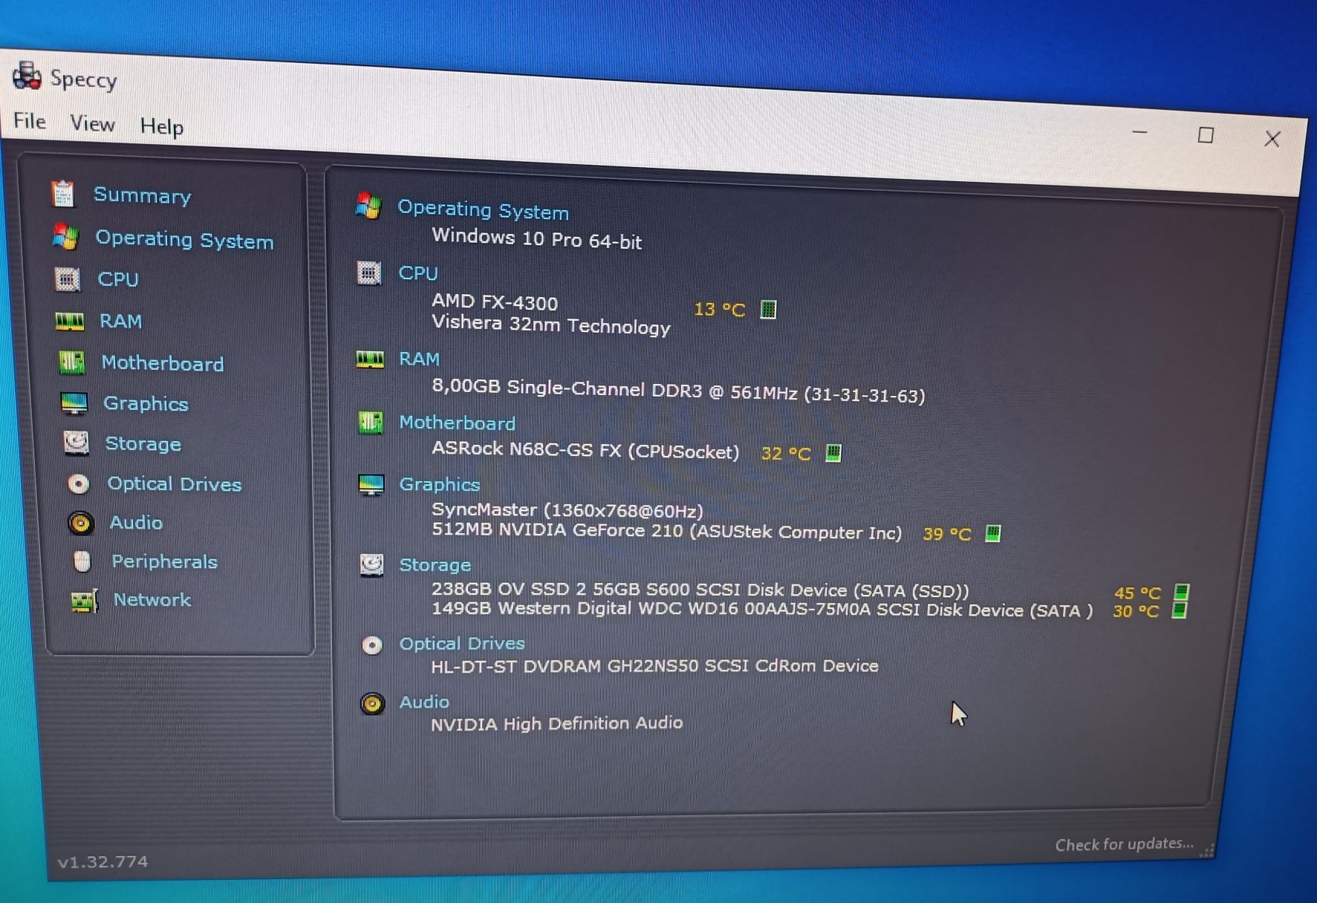The image size is (1317, 903).
Task: Click the Optical Drives heading link in summary
Action: click(462, 644)
